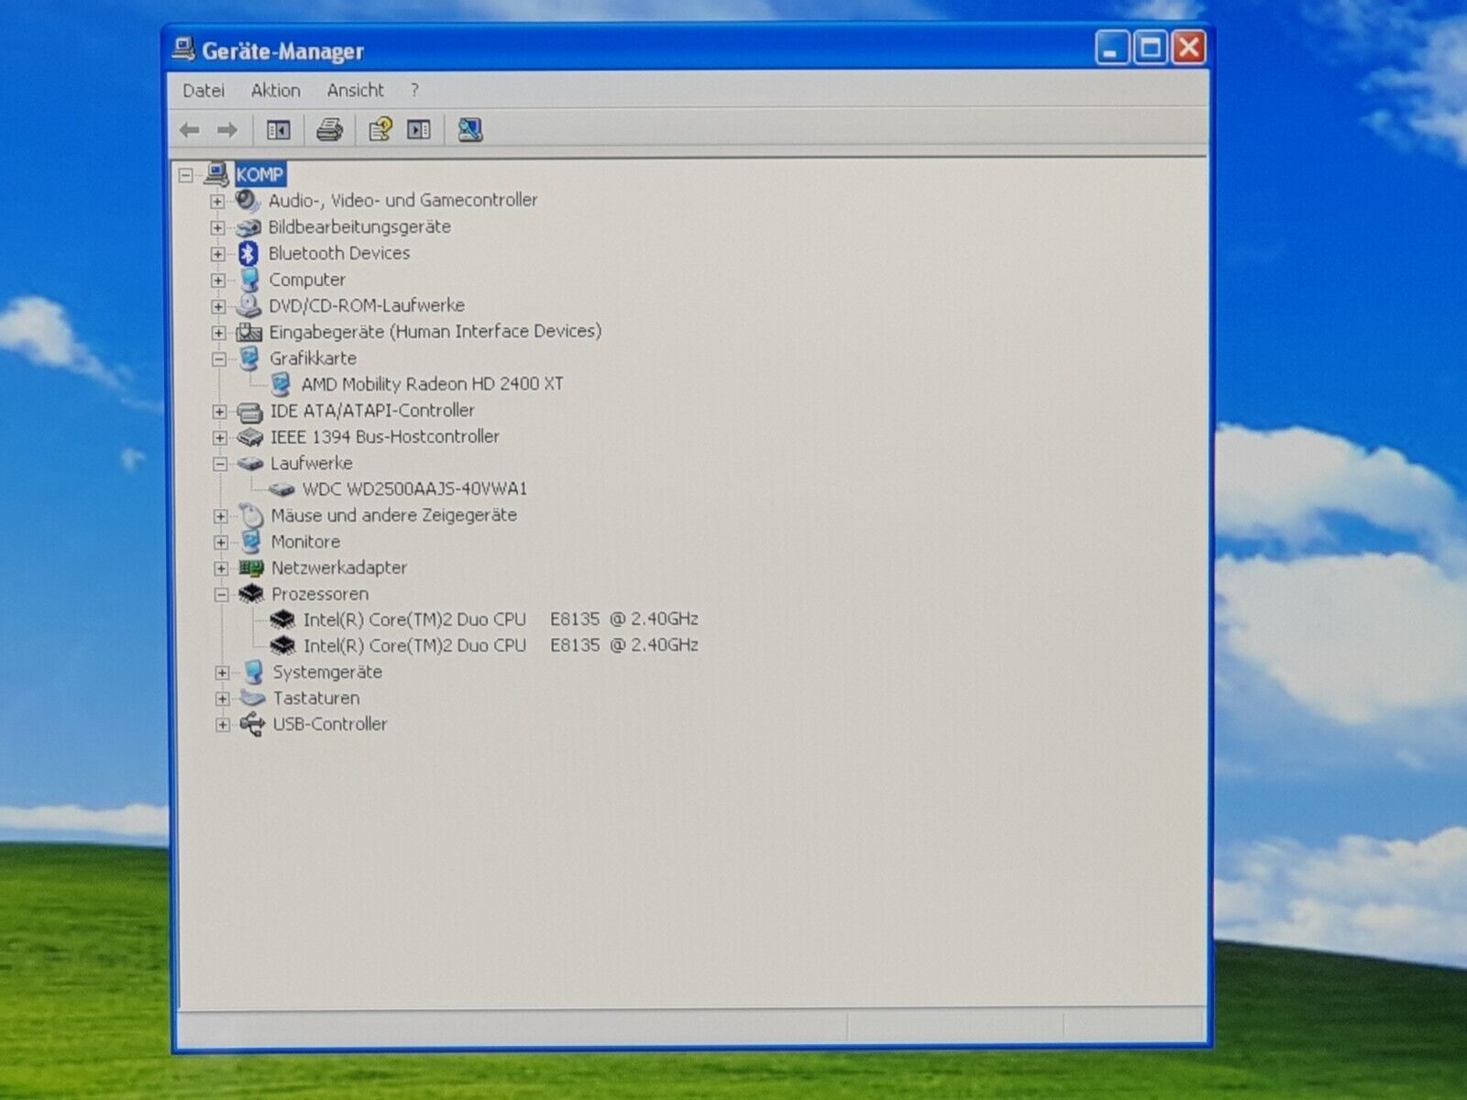Screen dimensions: 1467x1100
Task: Select the Laufwerke category label
Action: pyautogui.click(x=311, y=463)
